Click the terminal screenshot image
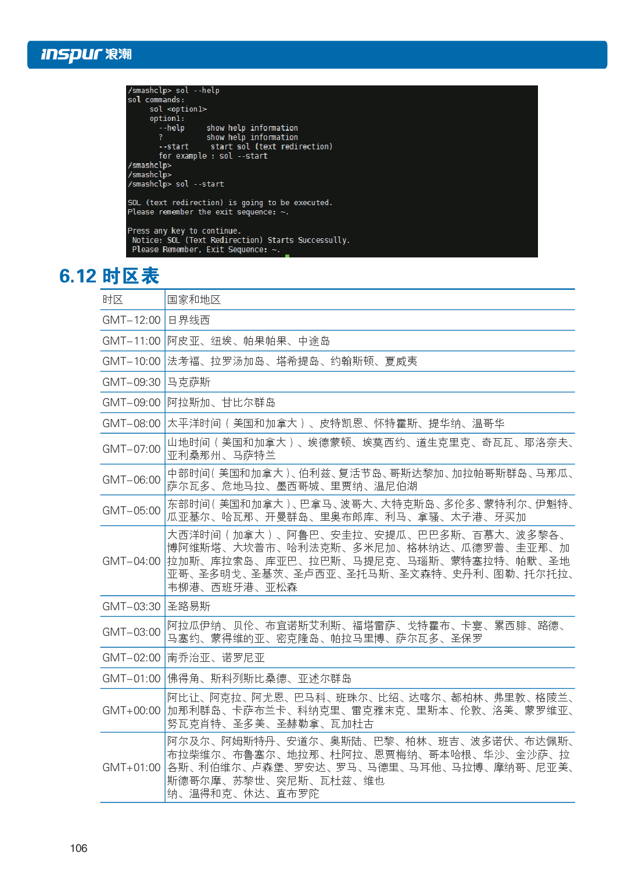 (x=332, y=171)
